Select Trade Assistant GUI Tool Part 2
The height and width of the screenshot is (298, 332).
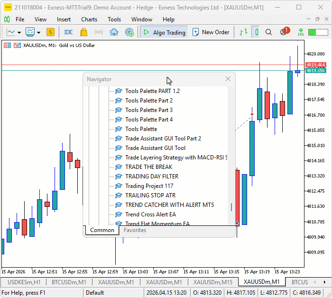(x=163, y=139)
